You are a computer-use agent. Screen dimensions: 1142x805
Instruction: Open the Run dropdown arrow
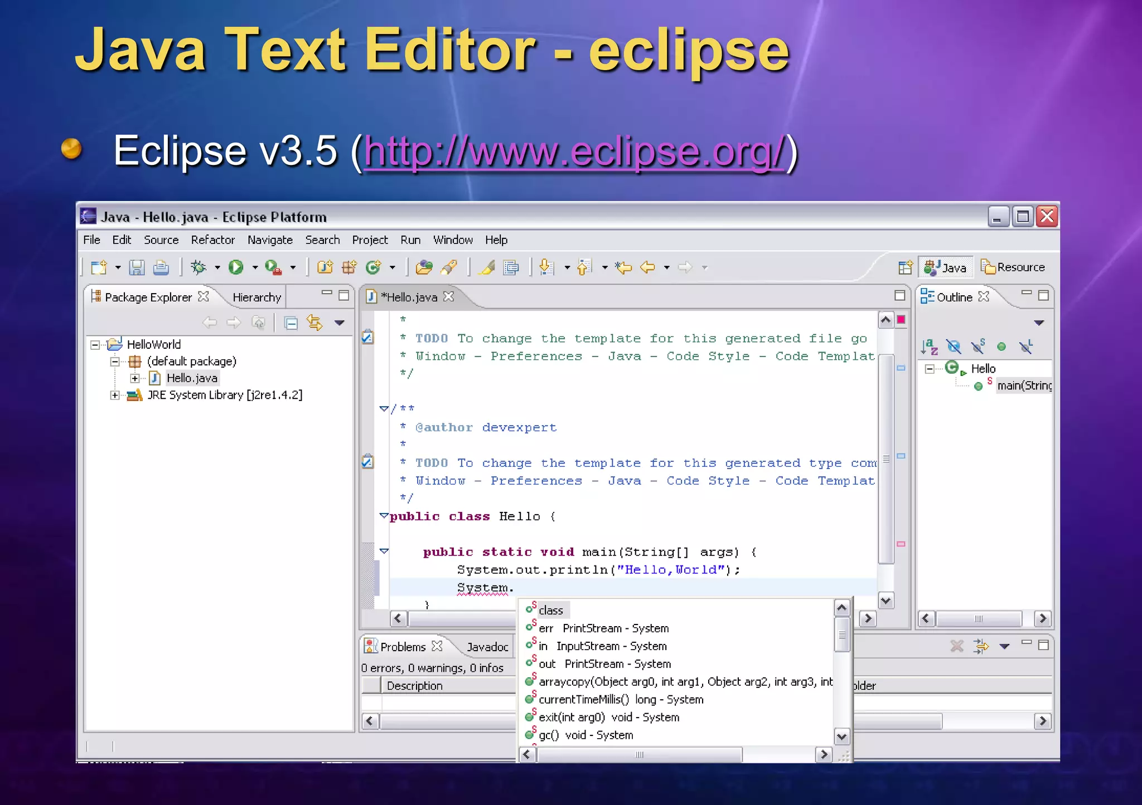click(x=255, y=268)
